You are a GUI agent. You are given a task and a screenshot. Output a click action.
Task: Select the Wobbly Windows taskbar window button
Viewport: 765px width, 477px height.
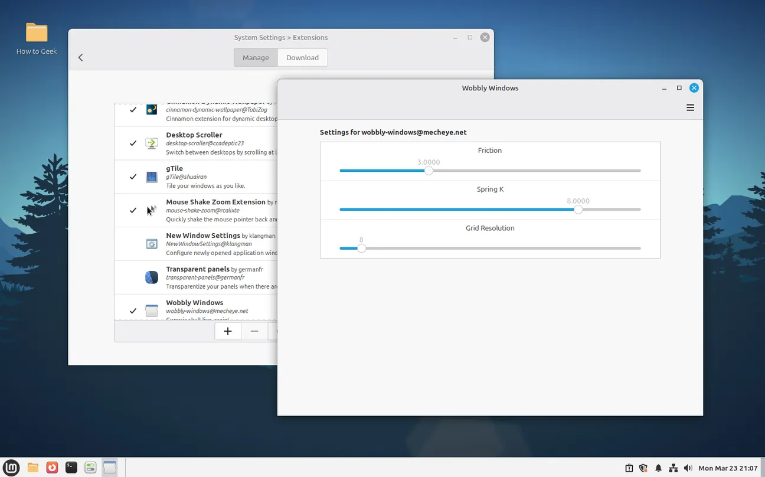pyautogui.click(x=109, y=468)
